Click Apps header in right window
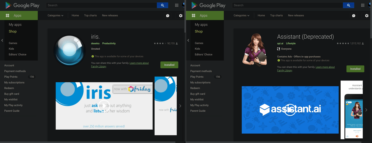This screenshot has width=372, height=143. (205, 15)
